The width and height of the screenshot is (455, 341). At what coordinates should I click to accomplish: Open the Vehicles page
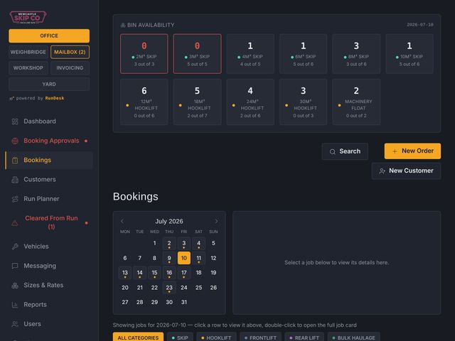[x=49, y=247]
